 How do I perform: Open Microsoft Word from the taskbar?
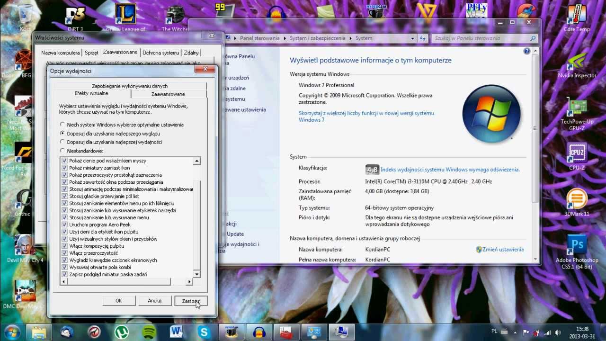177,332
